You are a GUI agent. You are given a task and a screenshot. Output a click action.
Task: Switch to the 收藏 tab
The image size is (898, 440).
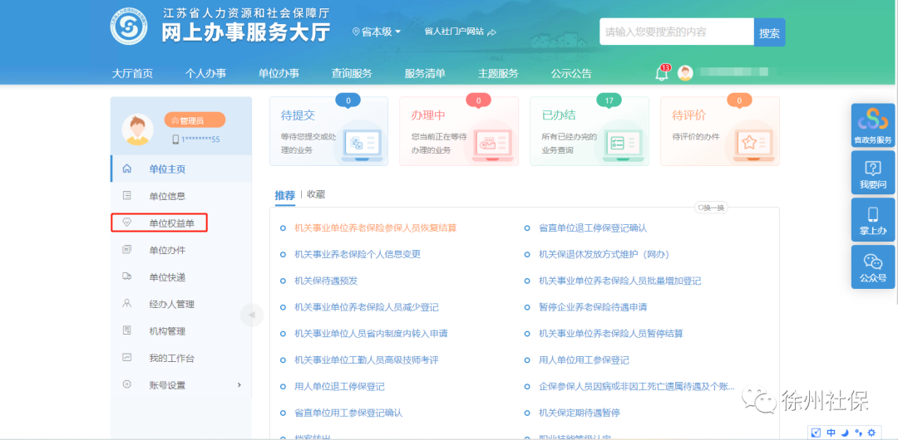pos(316,194)
